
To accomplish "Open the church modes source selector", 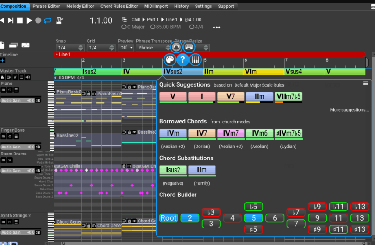I will point(236,122).
